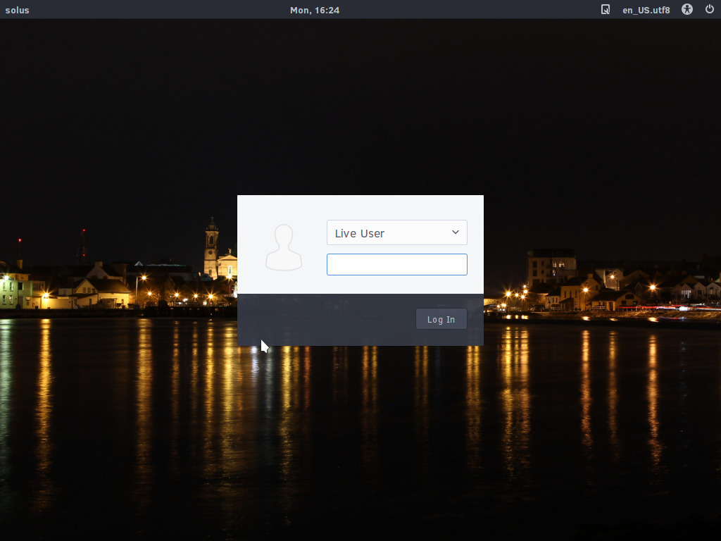Open the desktop session switcher
The image size is (721, 541).
605,9
